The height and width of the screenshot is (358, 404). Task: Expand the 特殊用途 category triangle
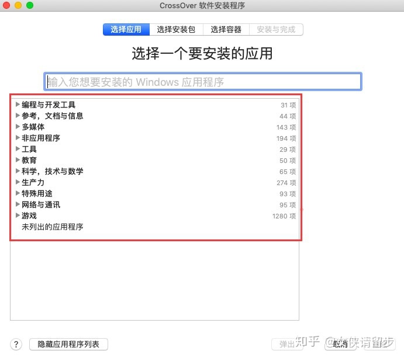18,193
